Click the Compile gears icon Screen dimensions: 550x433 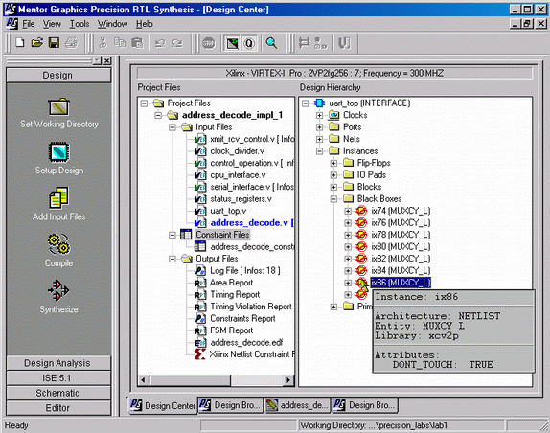pyautogui.click(x=59, y=244)
